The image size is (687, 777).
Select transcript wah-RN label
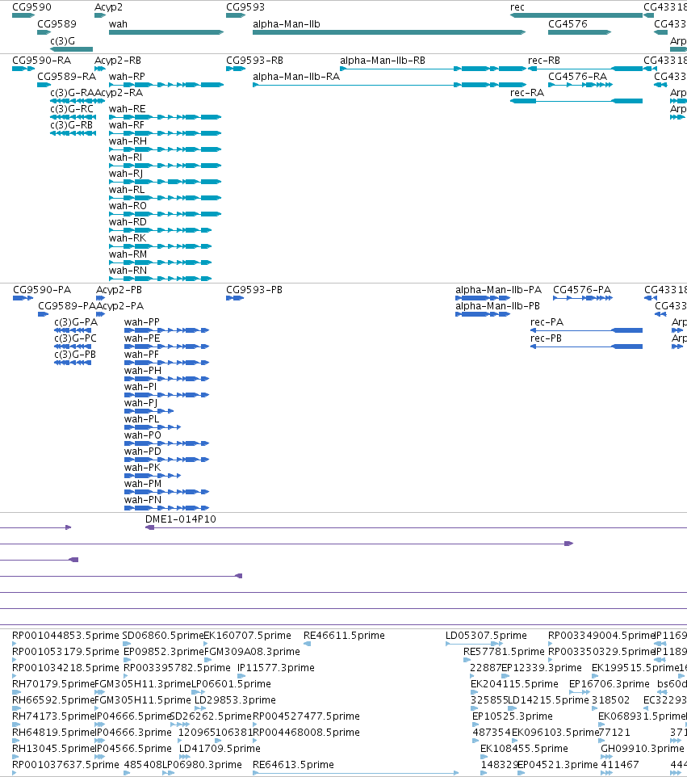(x=128, y=271)
